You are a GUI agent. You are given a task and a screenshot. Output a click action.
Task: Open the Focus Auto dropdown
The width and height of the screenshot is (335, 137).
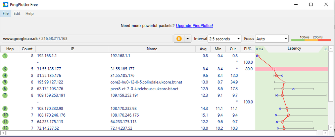coord(272,39)
